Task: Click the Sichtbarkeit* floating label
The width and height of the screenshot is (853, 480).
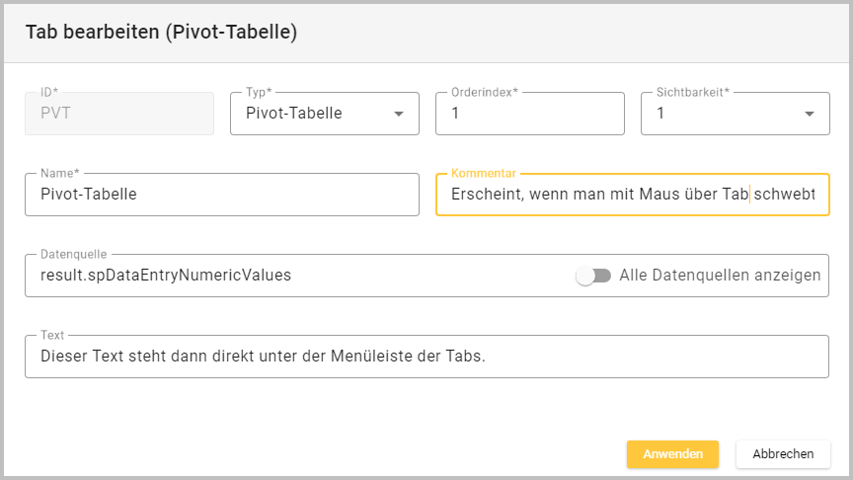Action: (x=692, y=92)
